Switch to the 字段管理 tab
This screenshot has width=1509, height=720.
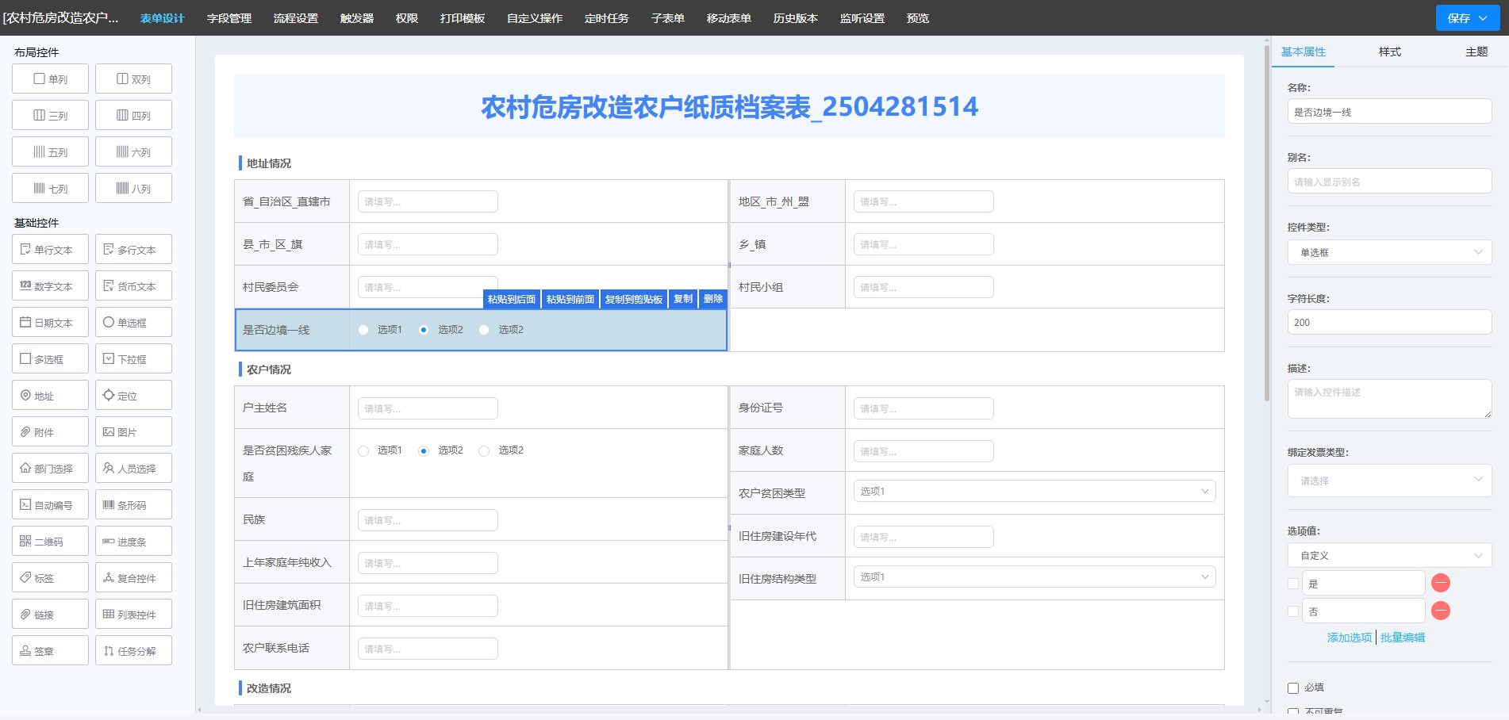228,18
